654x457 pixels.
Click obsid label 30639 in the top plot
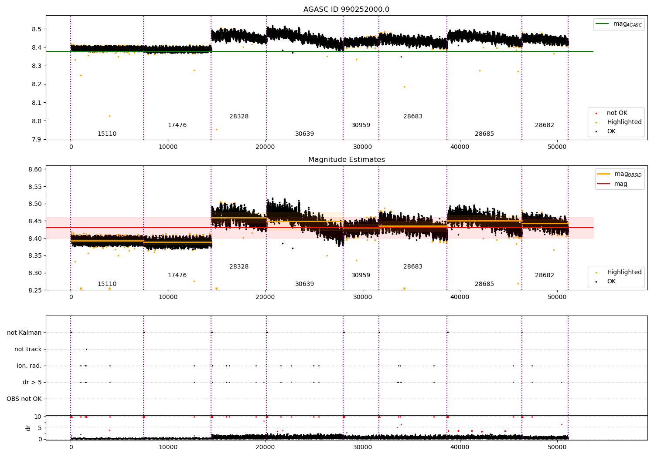[x=304, y=134]
